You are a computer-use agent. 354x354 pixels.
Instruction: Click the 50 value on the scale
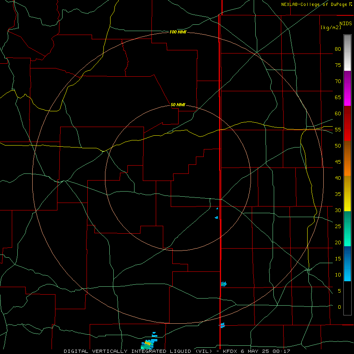[338, 146]
